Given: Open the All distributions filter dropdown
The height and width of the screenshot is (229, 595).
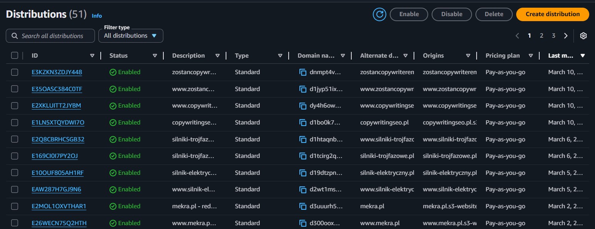Looking at the screenshot, I should pyautogui.click(x=131, y=35).
